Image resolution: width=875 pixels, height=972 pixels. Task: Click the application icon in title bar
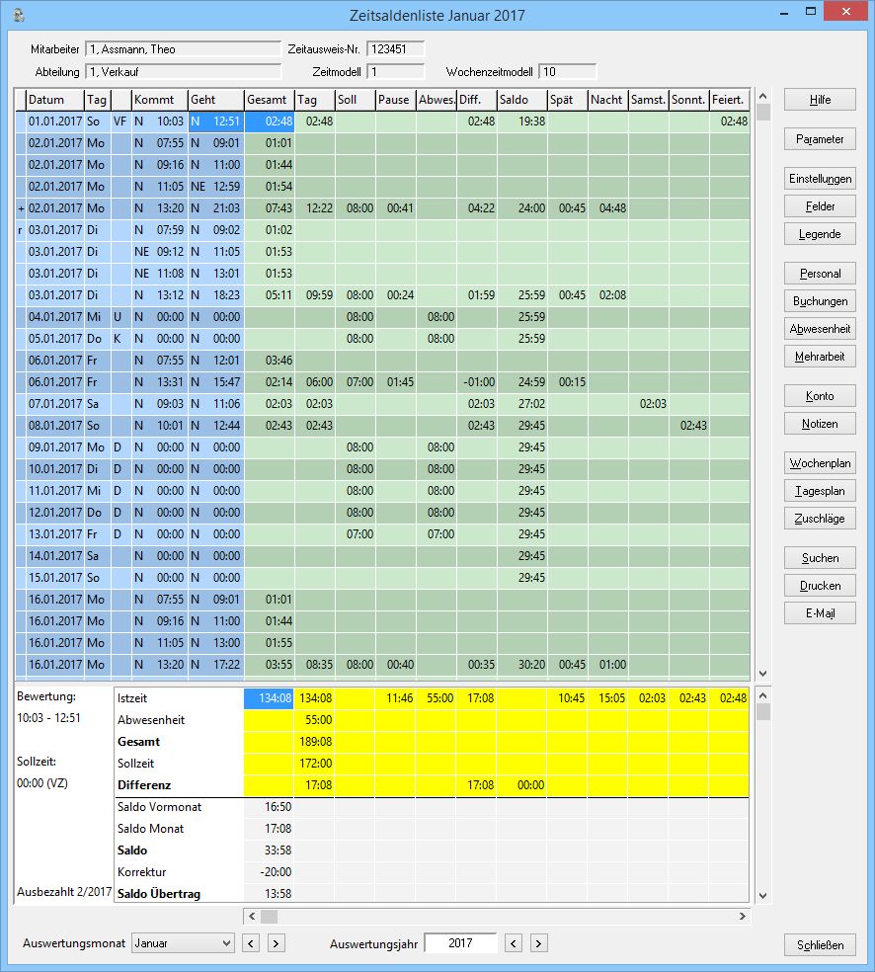19,15
